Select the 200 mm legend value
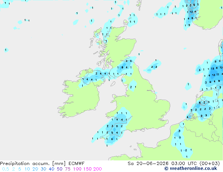The image size is (223, 172). (97, 169)
